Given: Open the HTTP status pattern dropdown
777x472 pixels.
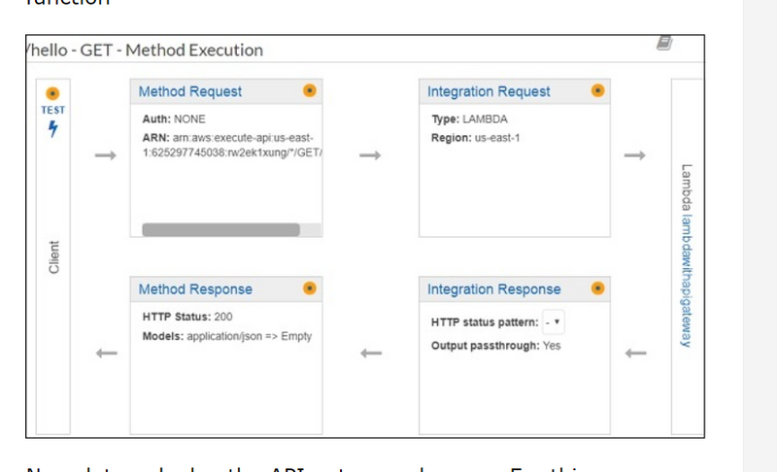Looking at the screenshot, I should click(x=555, y=322).
